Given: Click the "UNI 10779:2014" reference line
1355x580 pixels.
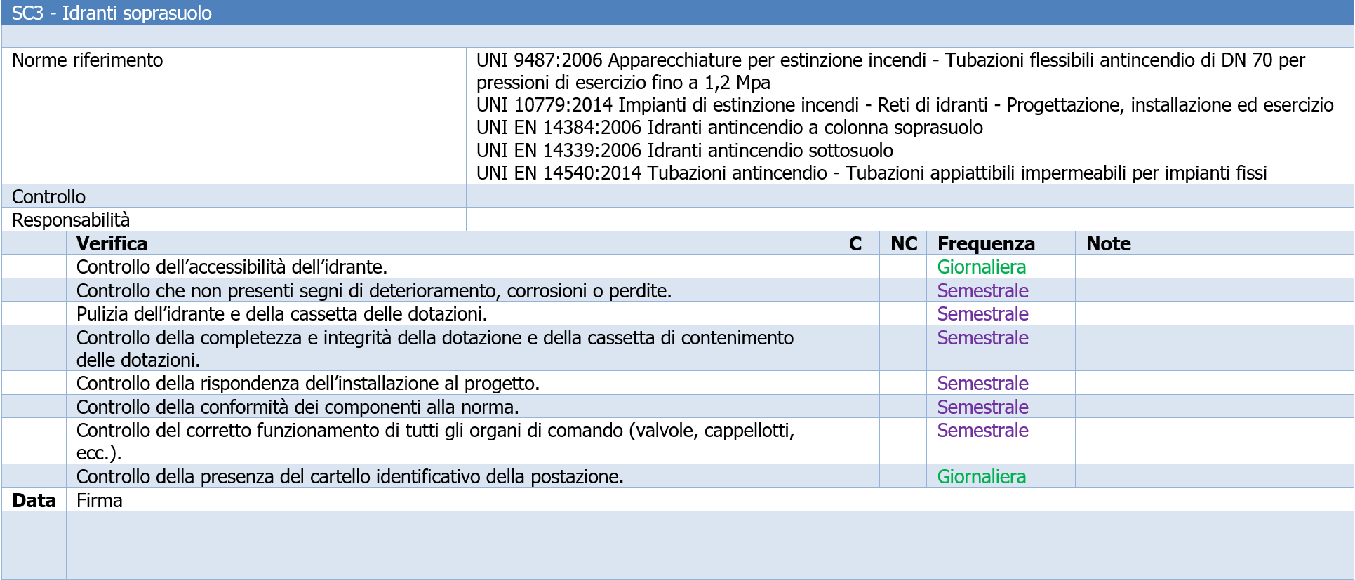Looking at the screenshot, I should click(904, 105).
